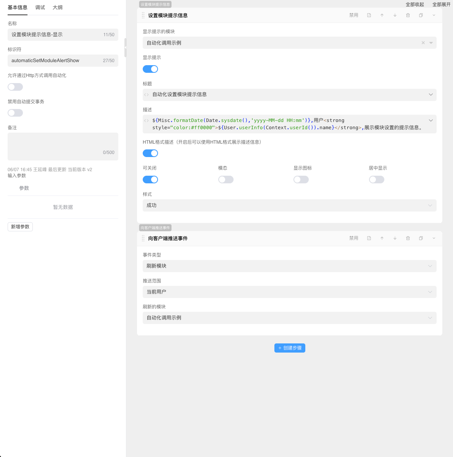Collapse the 向客户端推送事件 step with chevron
Screen dimensions: 453x457
coord(434,238)
